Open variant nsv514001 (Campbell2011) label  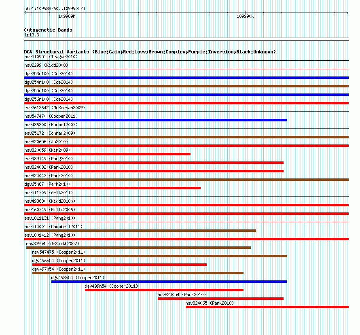click(53, 227)
